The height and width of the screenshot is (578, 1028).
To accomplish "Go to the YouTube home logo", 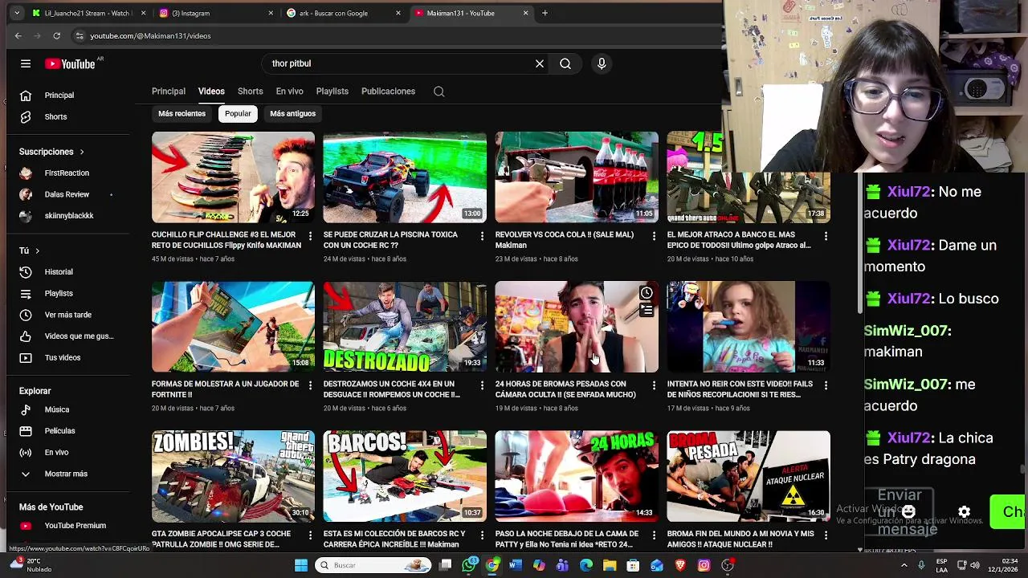I will [x=70, y=64].
